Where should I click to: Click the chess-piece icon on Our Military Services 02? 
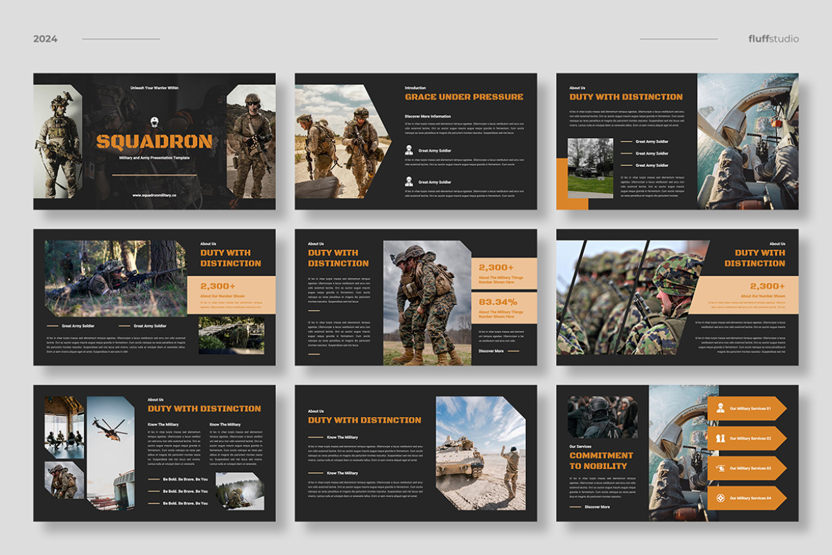click(720, 438)
